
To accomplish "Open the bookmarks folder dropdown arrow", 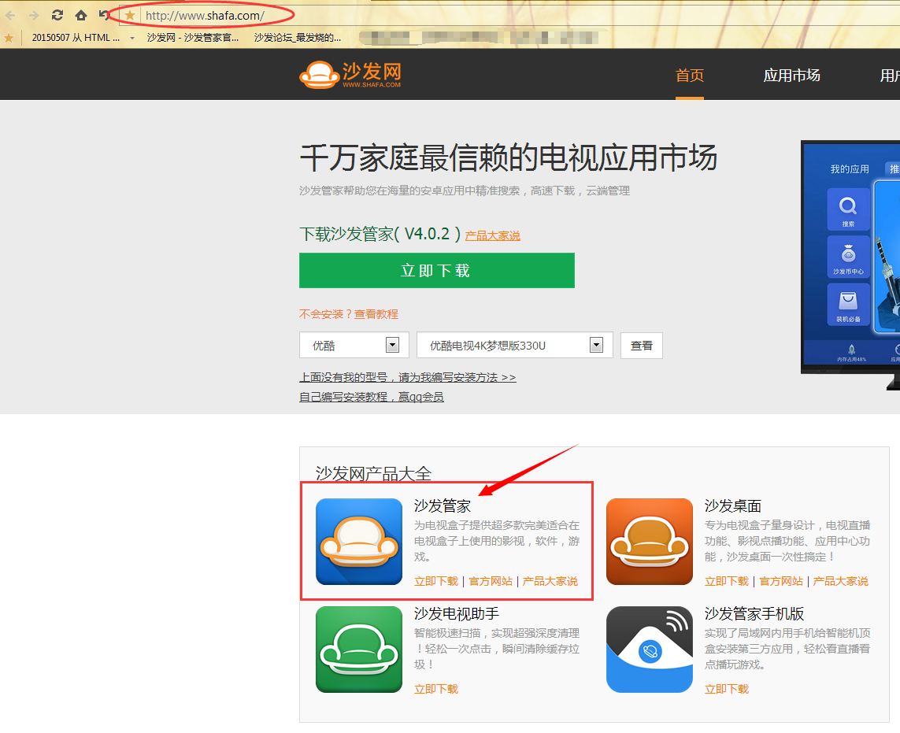I will (x=132, y=38).
